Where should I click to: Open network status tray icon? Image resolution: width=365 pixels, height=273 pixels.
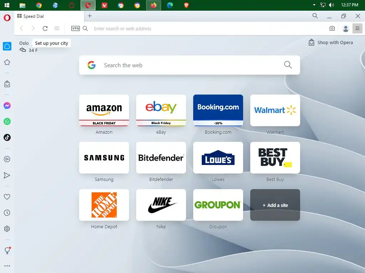(x=323, y=5)
